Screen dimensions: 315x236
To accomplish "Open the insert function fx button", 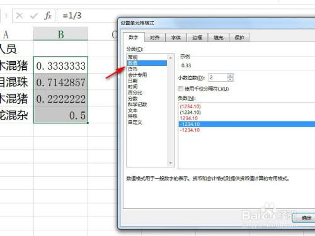I will pyautogui.click(x=48, y=16).
